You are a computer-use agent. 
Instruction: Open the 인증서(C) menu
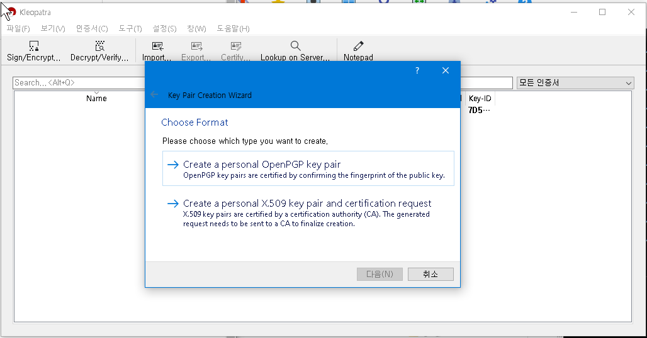[x=92, y=28]
